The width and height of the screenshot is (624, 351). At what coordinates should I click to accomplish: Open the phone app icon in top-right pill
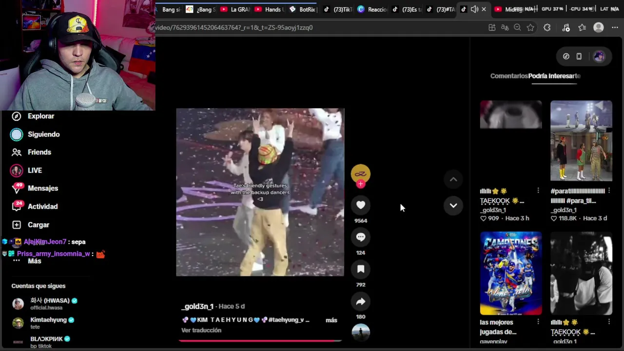(579, 57)
